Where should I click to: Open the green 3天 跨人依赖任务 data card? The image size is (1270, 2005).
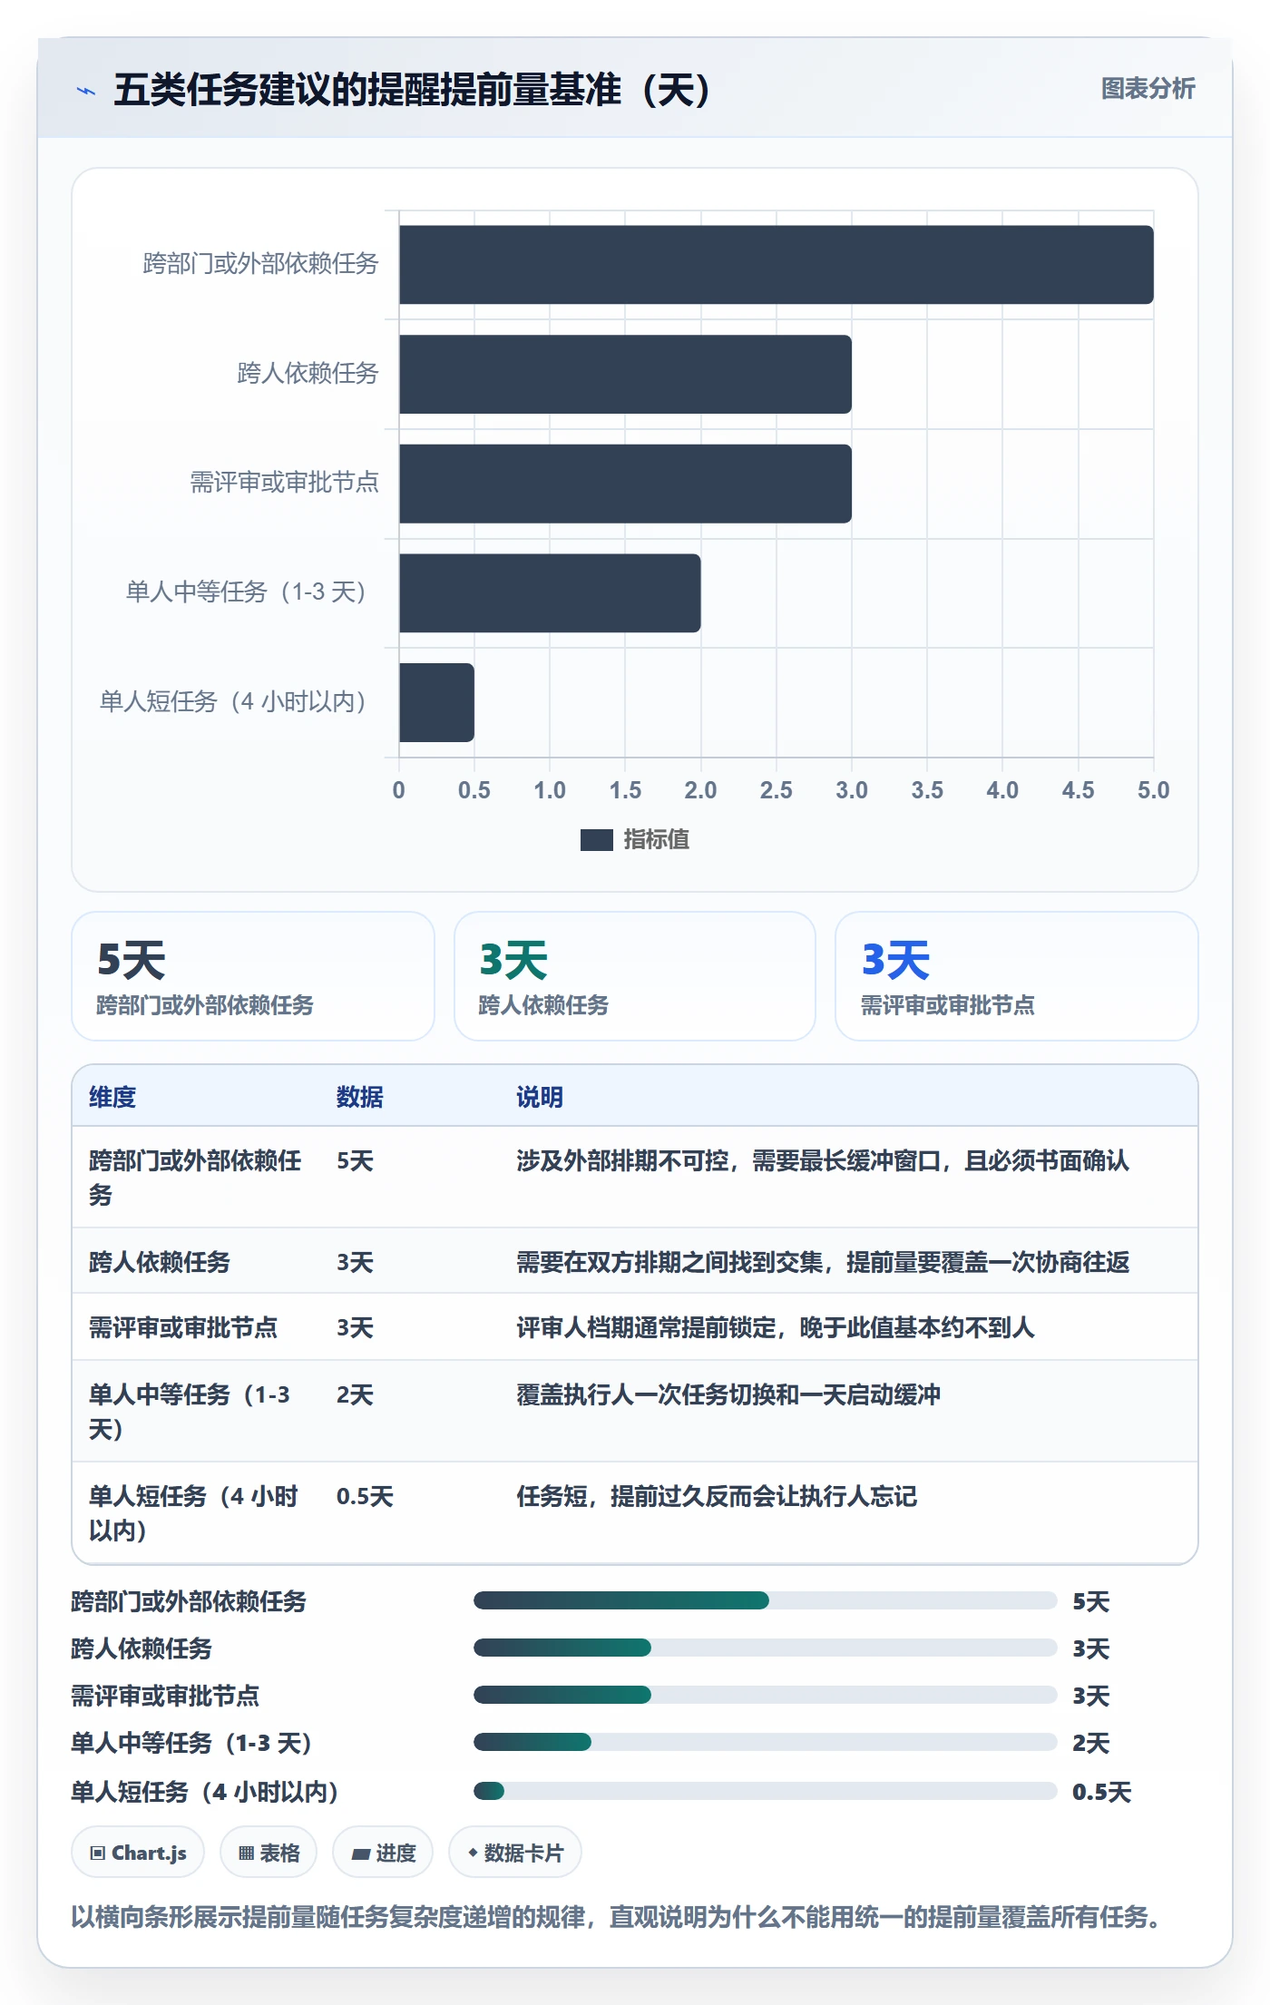[635, 976]
